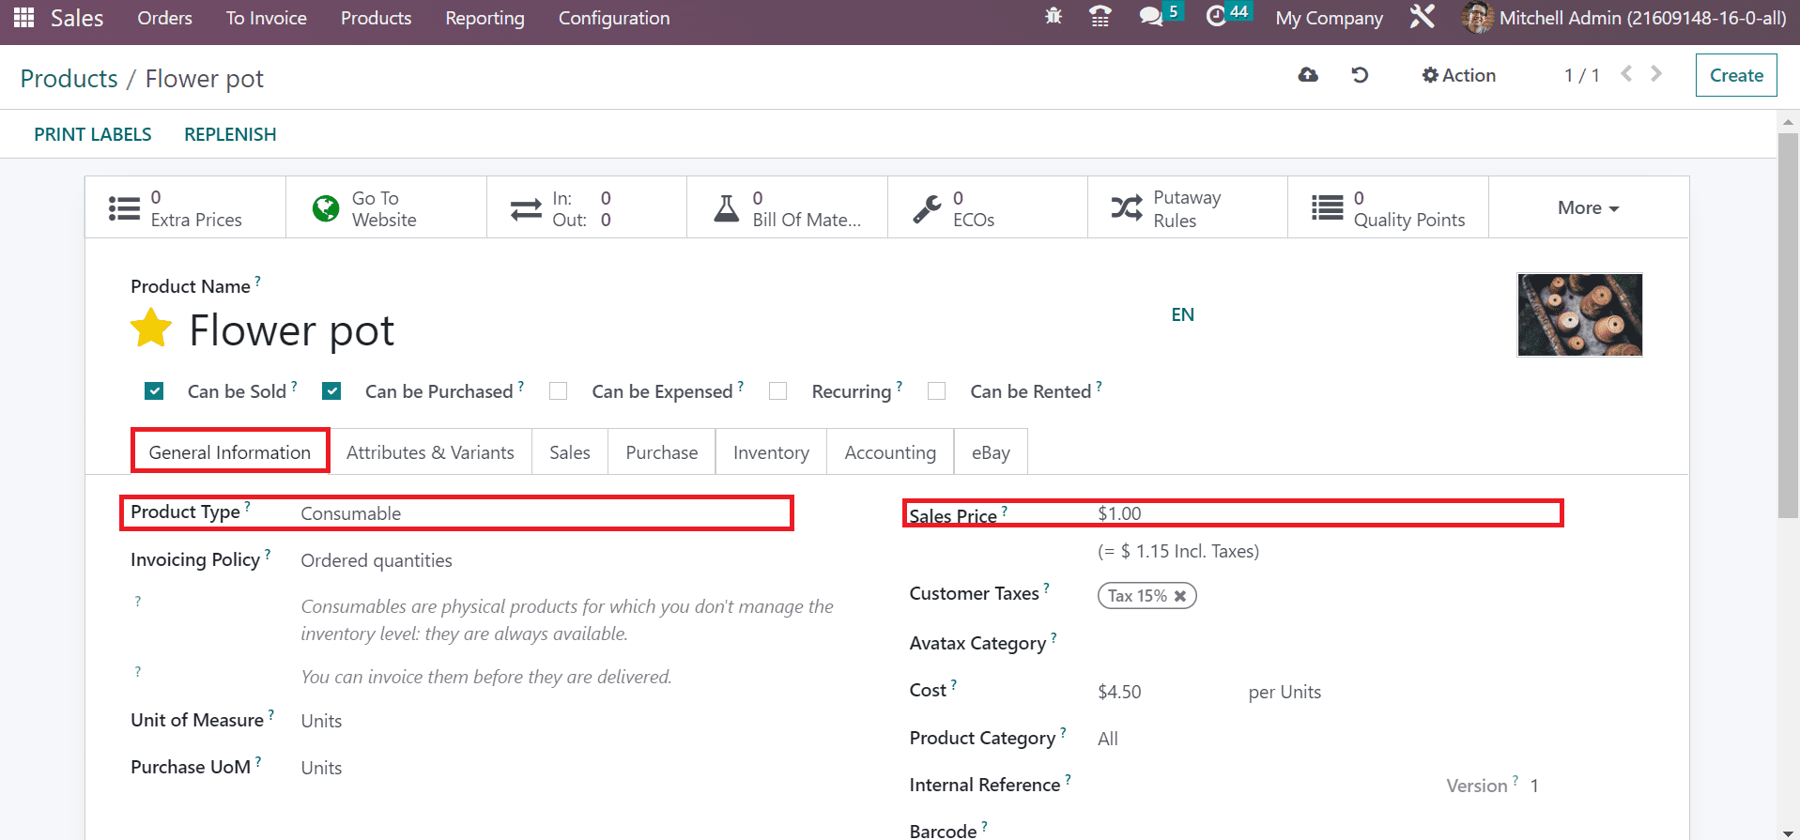Click the discard undo icon
This screenshot has width=1800, height=840.
click(x=1360, y=75)
